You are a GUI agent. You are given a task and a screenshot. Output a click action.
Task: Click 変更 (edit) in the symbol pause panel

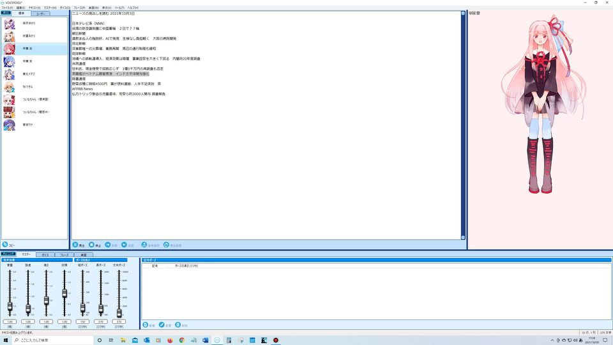point(165,325)
